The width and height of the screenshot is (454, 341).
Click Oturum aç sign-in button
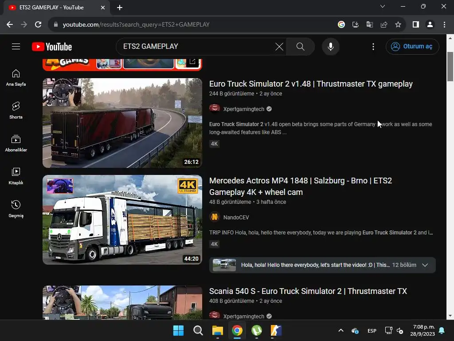(x=412, y=46)
